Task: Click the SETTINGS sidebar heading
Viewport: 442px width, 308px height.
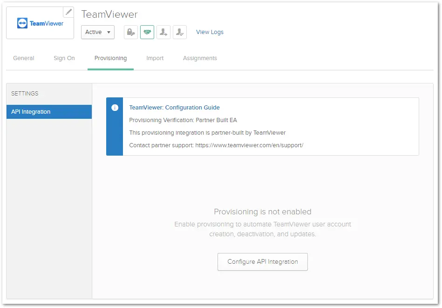Action: click(25, 94)
